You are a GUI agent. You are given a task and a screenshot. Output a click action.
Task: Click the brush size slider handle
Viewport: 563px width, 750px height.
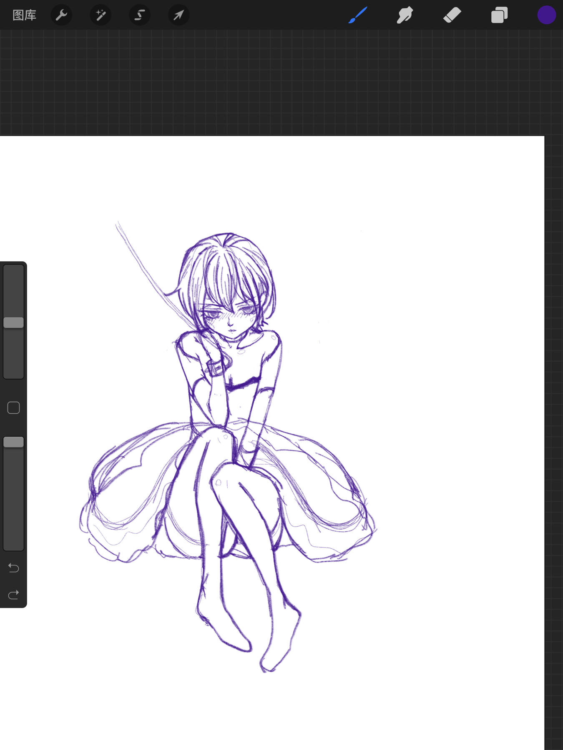(x=14, y=322)
